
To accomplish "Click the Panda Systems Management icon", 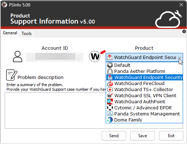I will (x=110, y=114).
